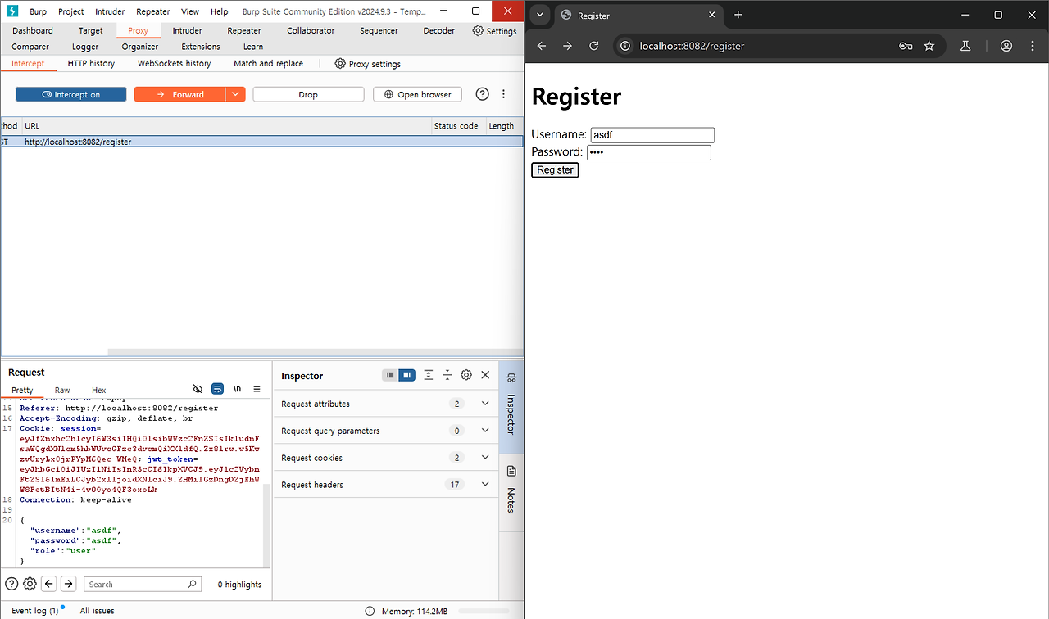This screenshot has height=619, width=1049.
Task: Open saved passwords key icon in address bar
Action: [906, 46]
